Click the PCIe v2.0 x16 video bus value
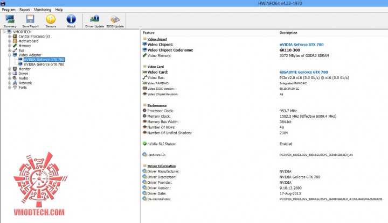Viewport: 388px width, 223px height. coord(314,78)
